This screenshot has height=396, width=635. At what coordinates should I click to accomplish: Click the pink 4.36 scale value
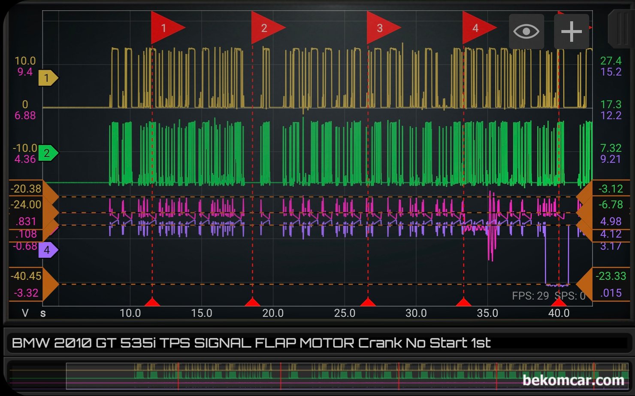click(x=25, y=159)
